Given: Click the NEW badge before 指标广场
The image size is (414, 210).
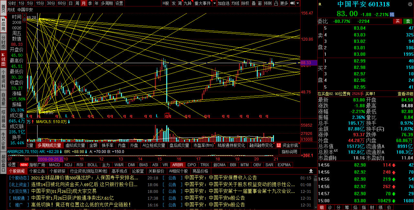Looking at the screenshot, I should (24, 165).
